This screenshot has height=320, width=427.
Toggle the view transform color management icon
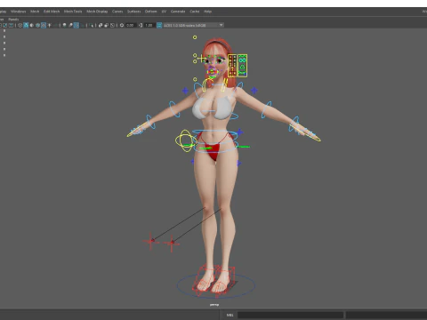(x=159, y=25)
